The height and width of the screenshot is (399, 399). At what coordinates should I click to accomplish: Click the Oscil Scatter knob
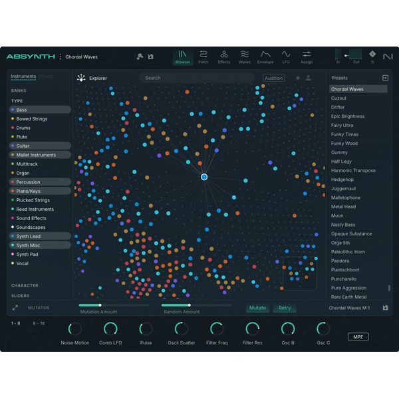pyautogui.click(x=182, y=329)
